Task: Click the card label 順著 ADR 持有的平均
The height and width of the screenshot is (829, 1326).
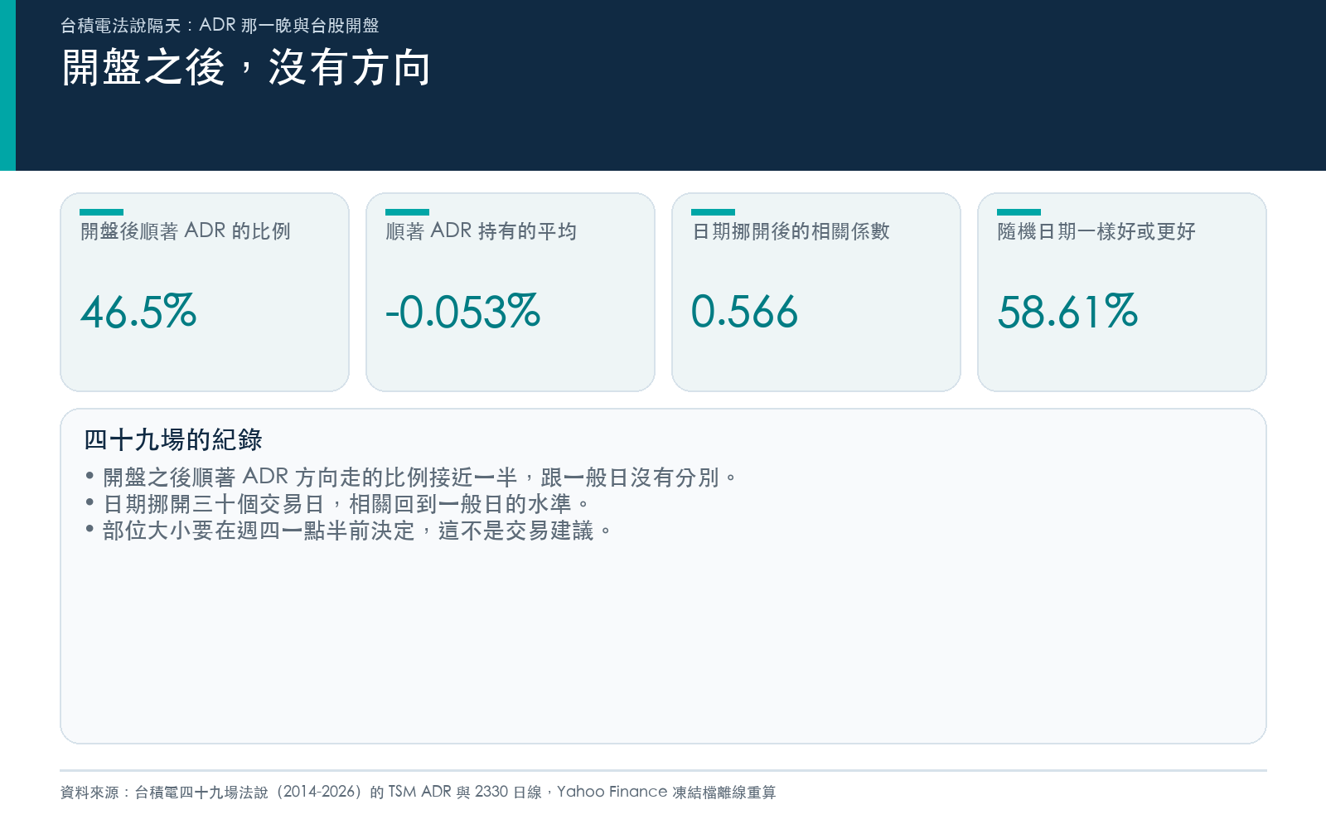Action: click(x=482, y=231)
